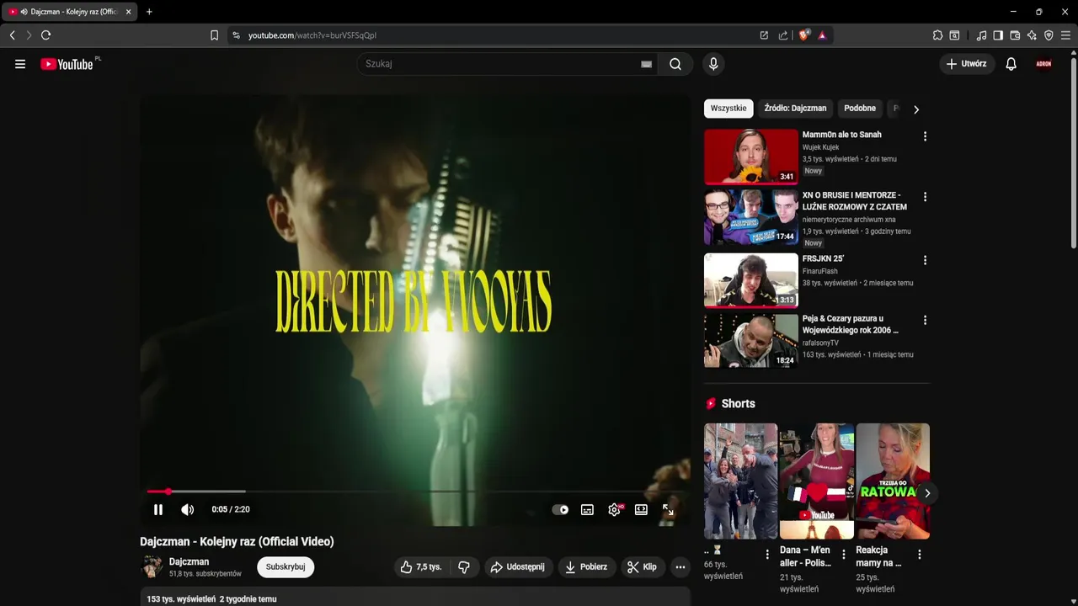The height and width of the screenshot is (606, 1078).
Task: Dislike the video
Action: click(x=463, y=567)
